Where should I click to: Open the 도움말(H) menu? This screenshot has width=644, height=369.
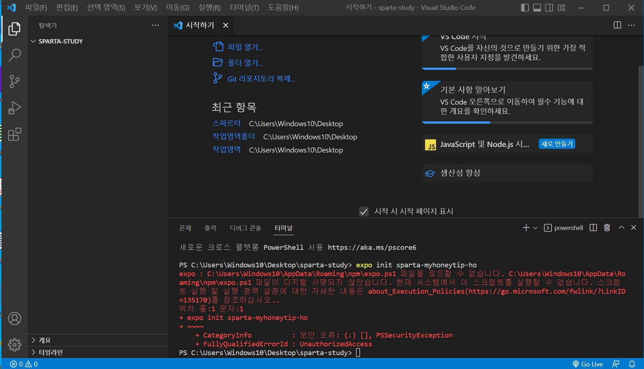tap(283, 8)
